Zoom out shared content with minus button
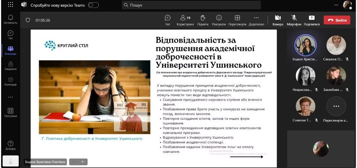The height and width of the screenshot is (168, 357). pos(74,162)
